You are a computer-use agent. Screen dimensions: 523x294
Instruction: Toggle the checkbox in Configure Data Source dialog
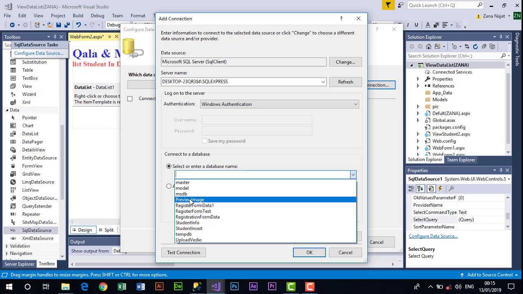point(130,98)
